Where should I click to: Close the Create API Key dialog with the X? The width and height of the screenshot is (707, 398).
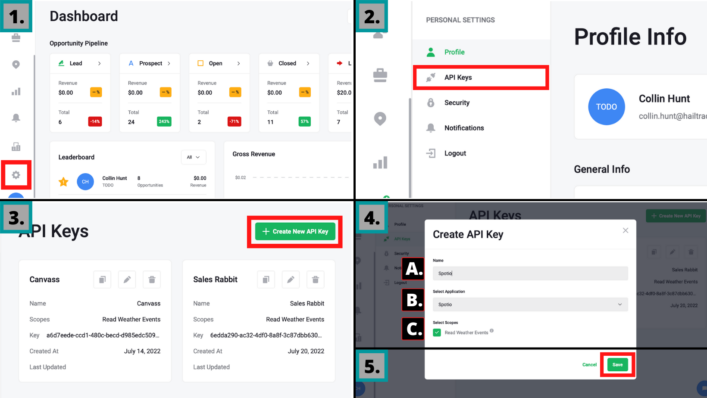pyautogui.click(x=626, y=230)
